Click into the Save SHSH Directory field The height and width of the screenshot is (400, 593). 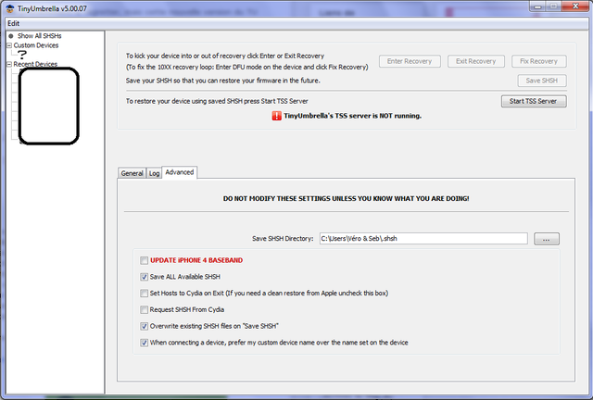(422, 238)
